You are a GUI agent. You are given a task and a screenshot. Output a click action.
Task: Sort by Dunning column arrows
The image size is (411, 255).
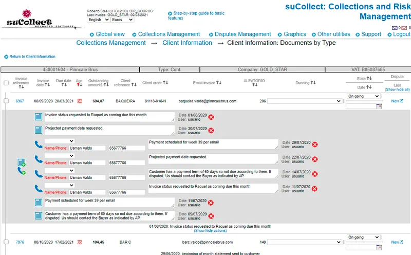tap(313, 83)
